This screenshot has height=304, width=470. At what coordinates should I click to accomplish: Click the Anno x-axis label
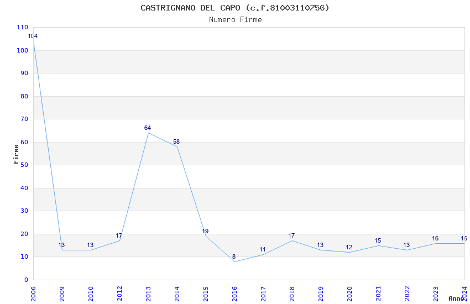pos(456,298)
